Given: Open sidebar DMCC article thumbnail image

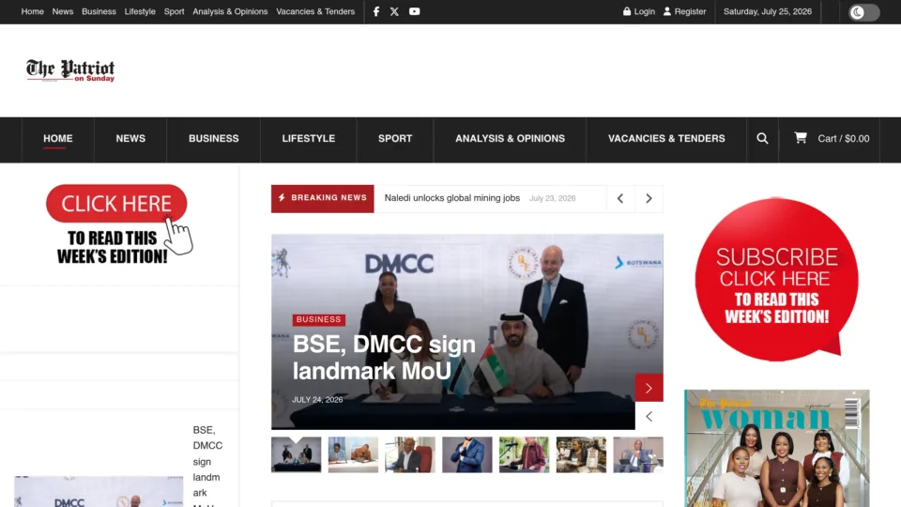Looking at the screenshot, I should pyautogui.click(x=99, y=491).
